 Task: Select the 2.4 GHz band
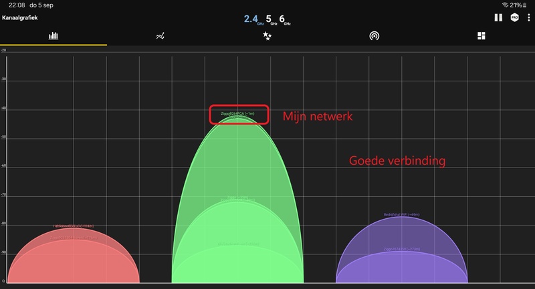[253, 19]
